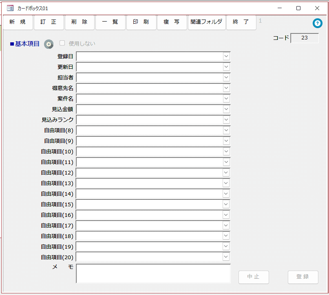Click inside the メモ text area

(x=153, y=273)
